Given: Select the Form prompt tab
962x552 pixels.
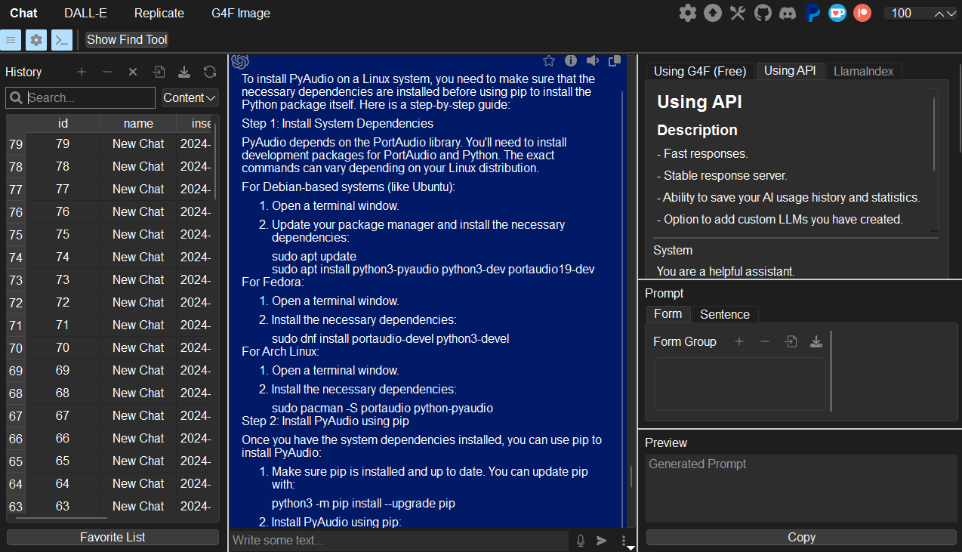Looking at the screenshot, I should tap(668, 313).
